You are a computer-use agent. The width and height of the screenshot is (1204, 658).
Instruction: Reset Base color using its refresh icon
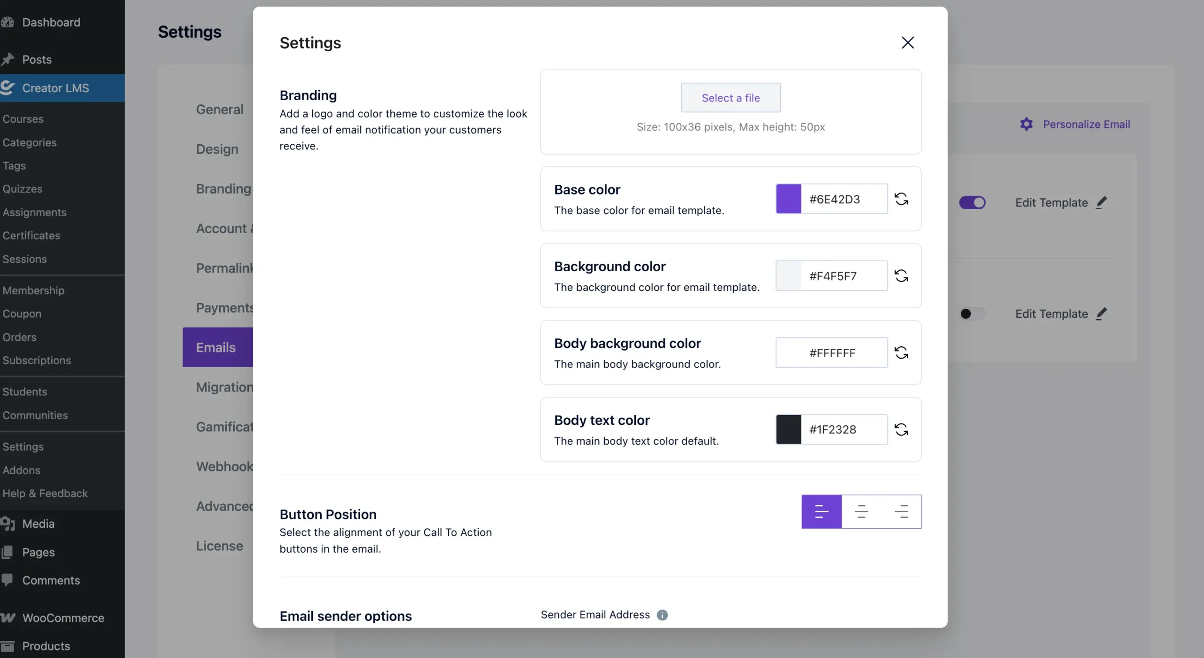pos(902,199)
